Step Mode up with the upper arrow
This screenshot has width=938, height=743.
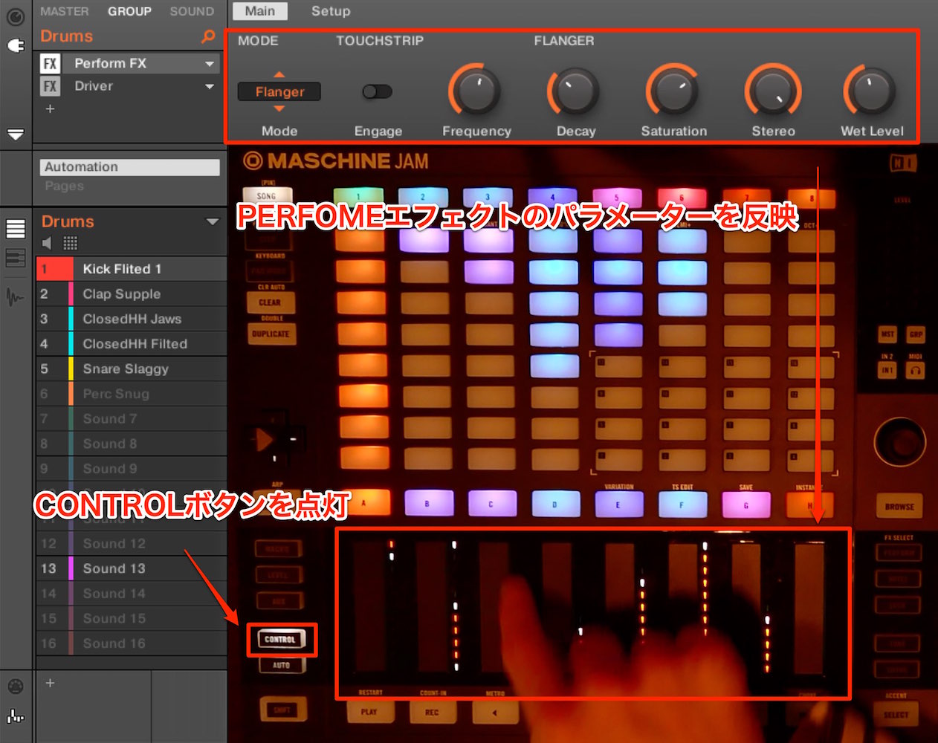pyautogui.click(x=279, y=74)
